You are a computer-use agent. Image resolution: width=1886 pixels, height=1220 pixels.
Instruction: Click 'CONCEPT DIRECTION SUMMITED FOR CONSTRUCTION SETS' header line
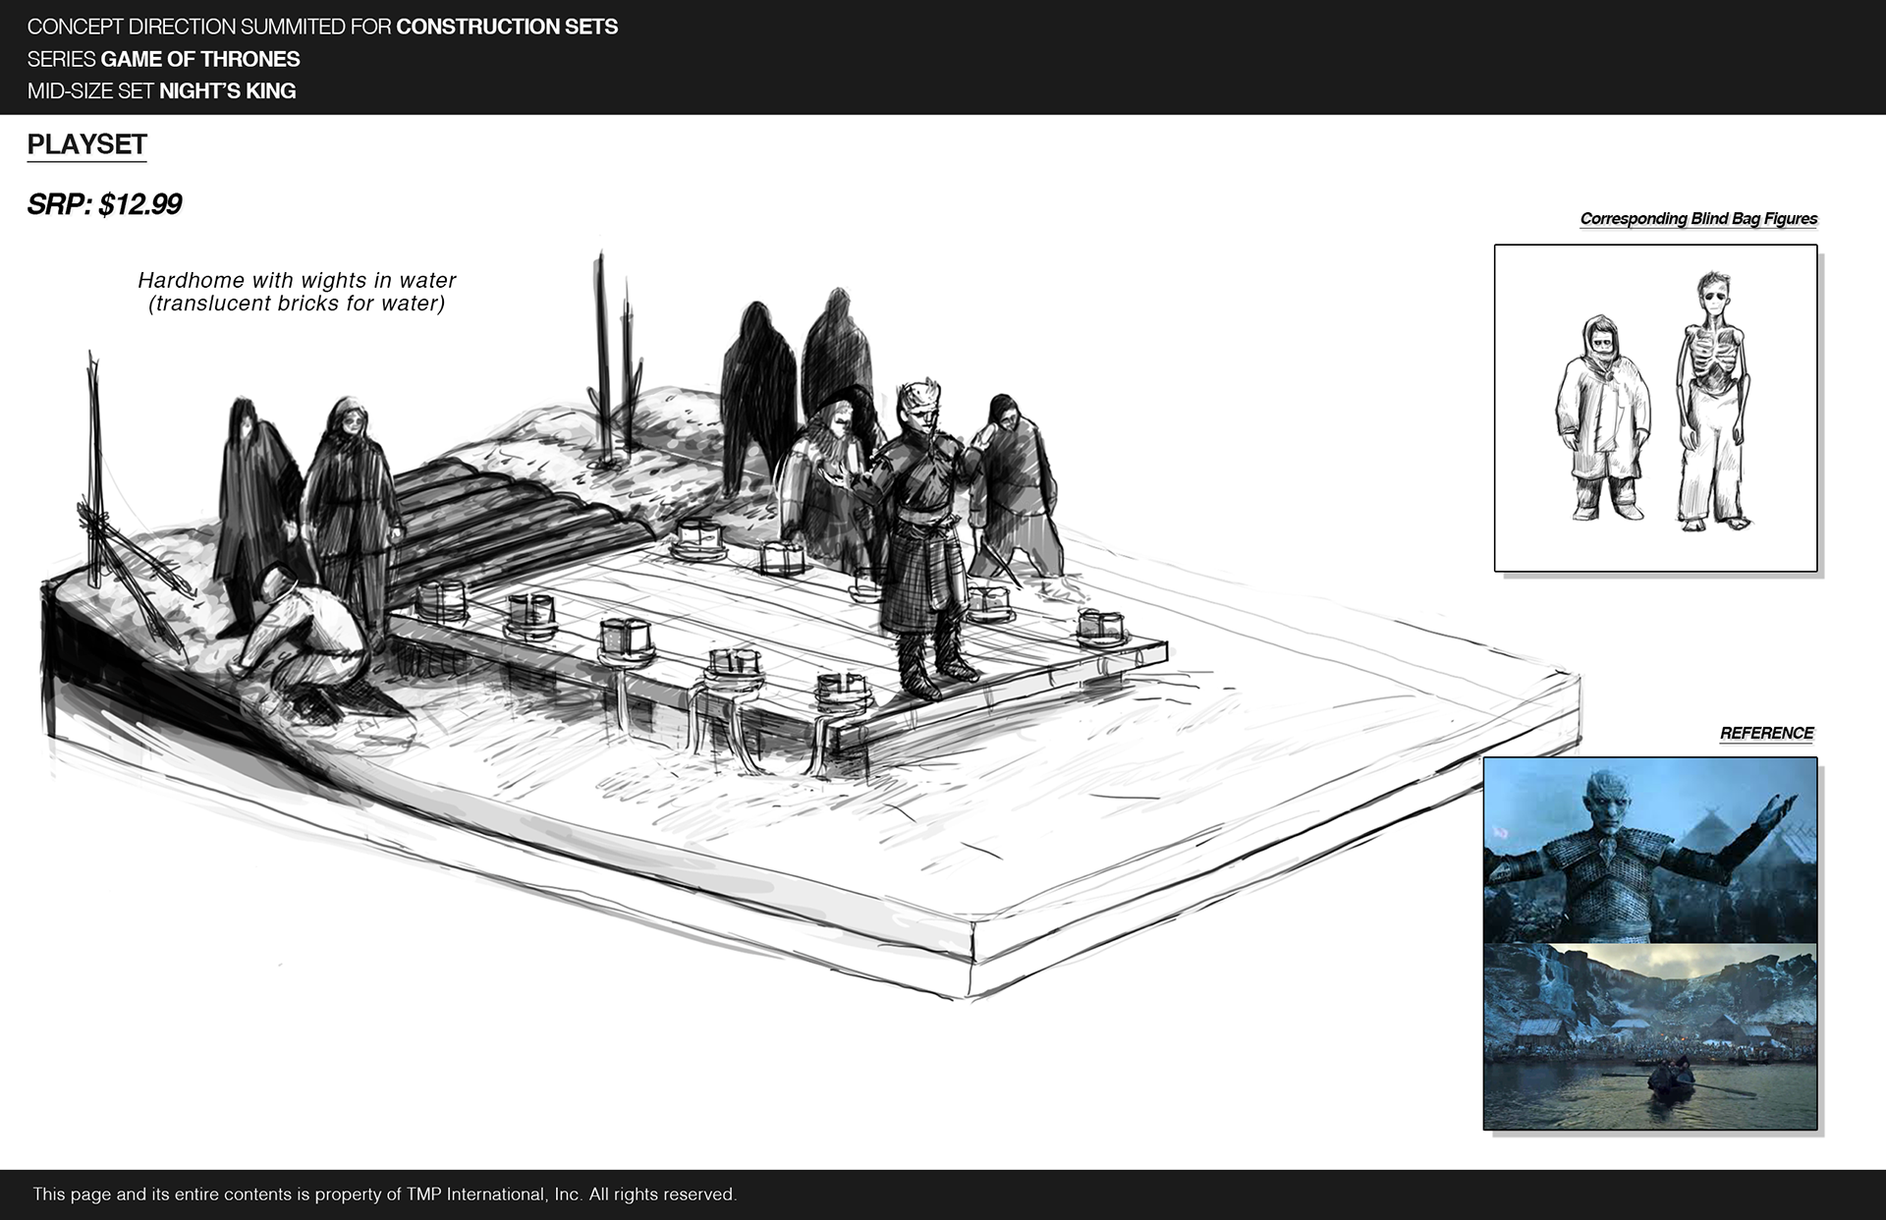click(322, 27)
